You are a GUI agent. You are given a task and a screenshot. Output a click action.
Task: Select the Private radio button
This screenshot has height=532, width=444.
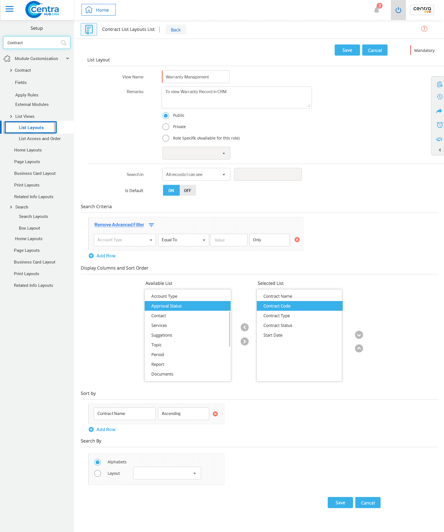click(x=166, y=127)
